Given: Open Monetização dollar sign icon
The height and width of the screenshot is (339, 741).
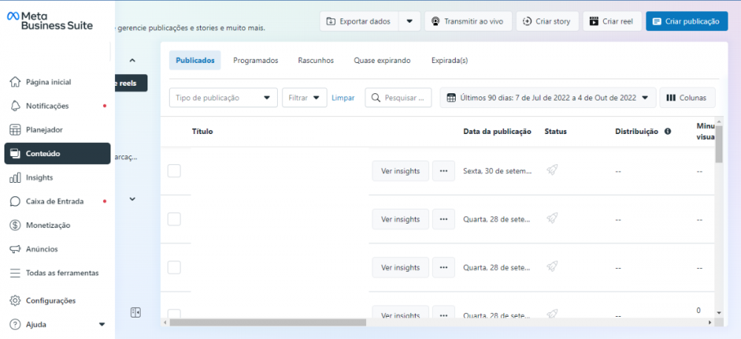Looking at the screenshot, I should click(15, 225).
